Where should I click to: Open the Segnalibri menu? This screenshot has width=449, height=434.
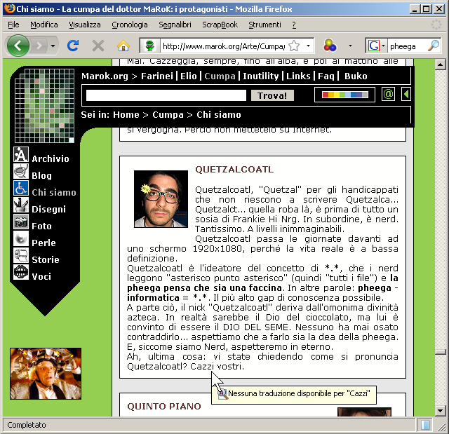[173, 25]
